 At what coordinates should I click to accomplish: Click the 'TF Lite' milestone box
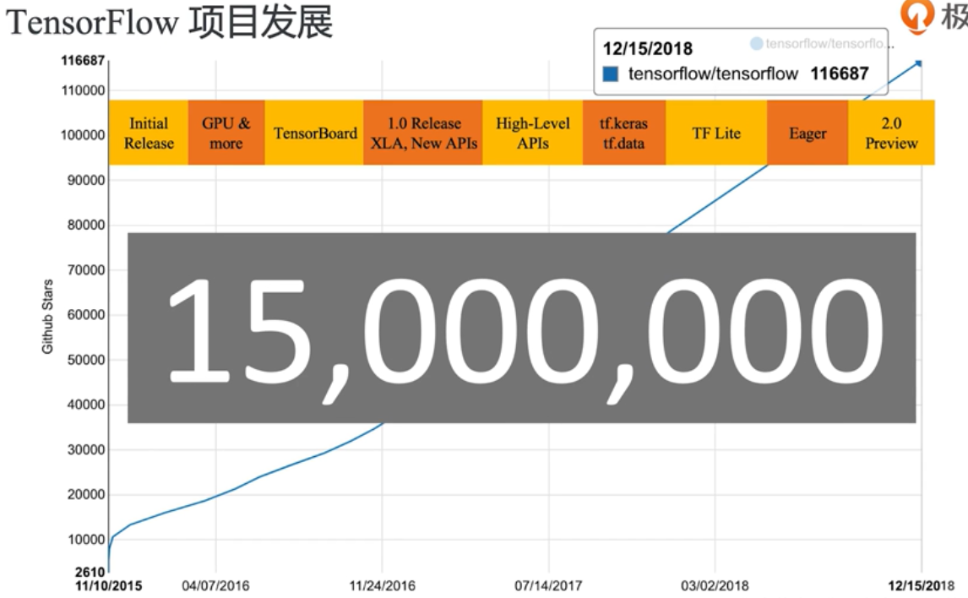717,133
